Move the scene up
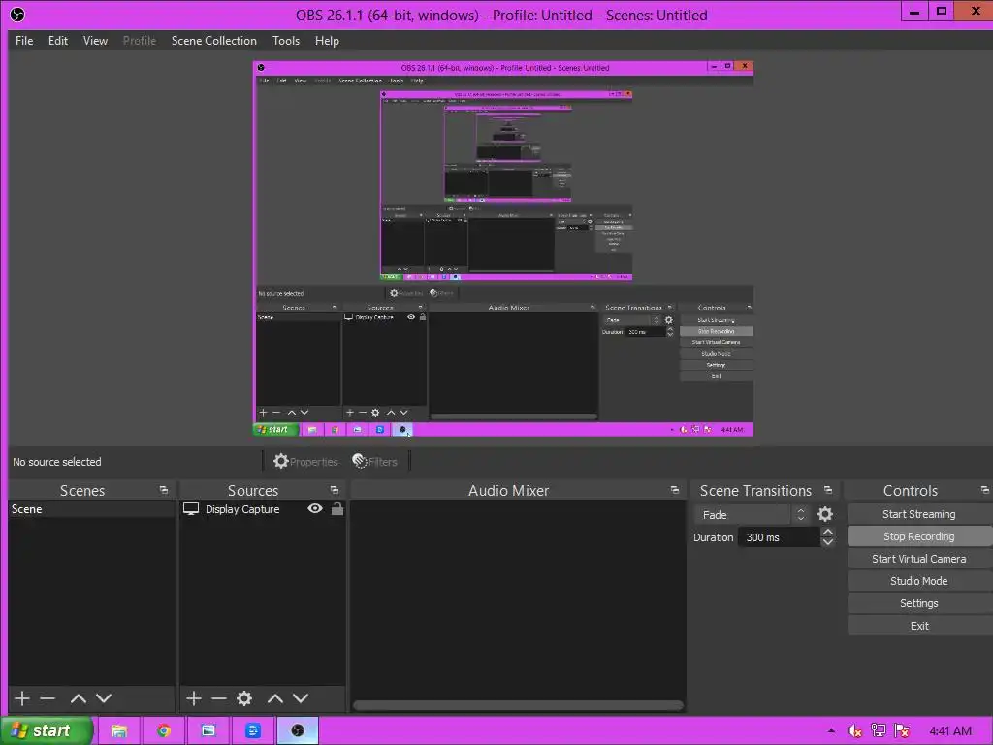This screenshot has width=993, height=745. click(x=79, y=698)
